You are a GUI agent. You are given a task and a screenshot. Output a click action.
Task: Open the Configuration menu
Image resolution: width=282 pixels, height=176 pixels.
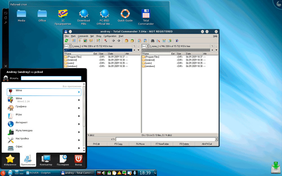coord(110,36)
